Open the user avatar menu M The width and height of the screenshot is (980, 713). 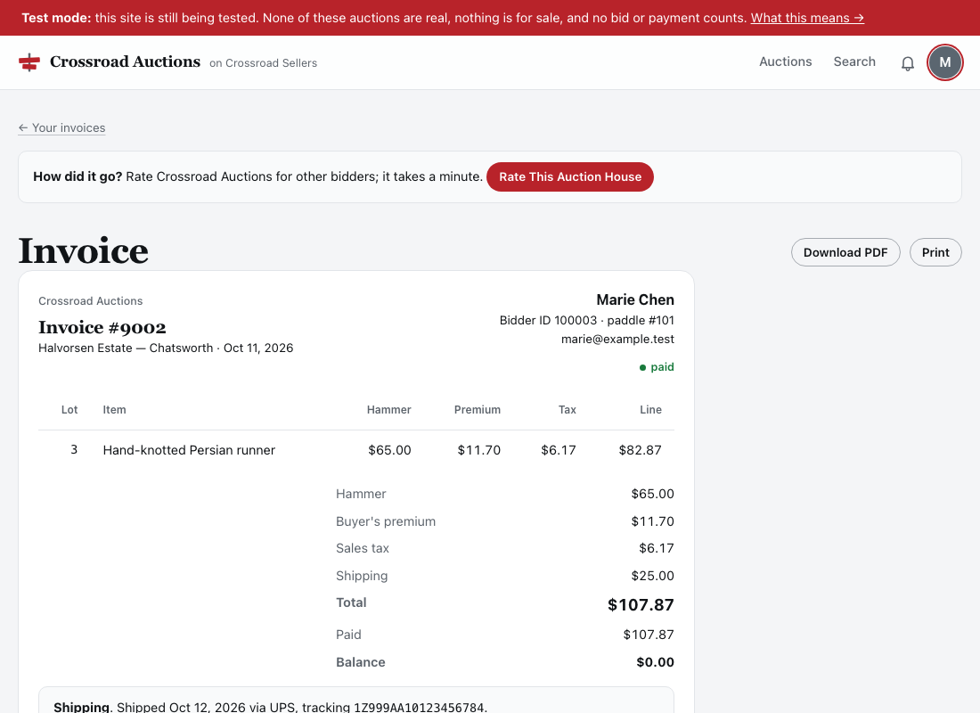[945, 62]
